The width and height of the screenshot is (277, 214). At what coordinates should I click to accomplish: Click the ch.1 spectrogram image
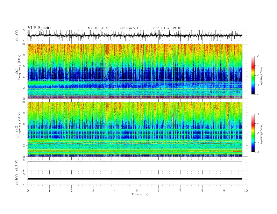click(x=135, y=71)
